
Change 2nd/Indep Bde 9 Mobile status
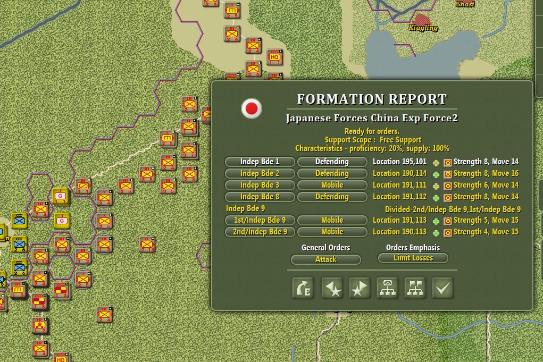point(332,232)
